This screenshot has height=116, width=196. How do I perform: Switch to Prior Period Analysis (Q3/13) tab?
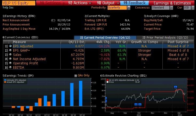[165, 38]
